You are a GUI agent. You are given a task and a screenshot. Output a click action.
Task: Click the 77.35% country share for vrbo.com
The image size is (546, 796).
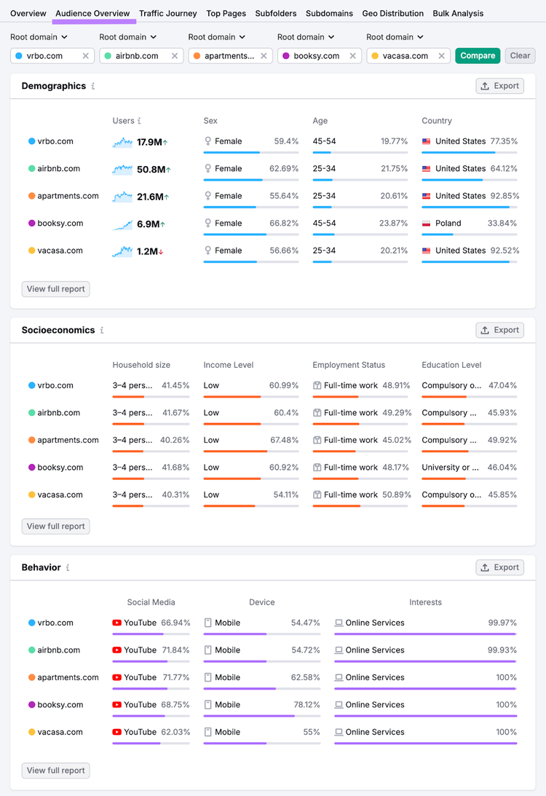[504, 141]
